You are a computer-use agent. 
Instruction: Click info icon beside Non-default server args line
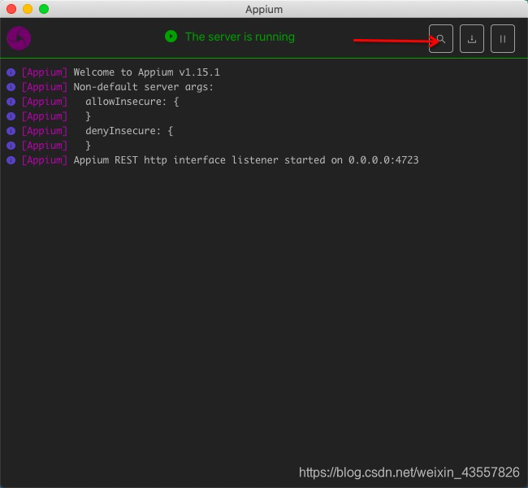click(x=11, y=87)
